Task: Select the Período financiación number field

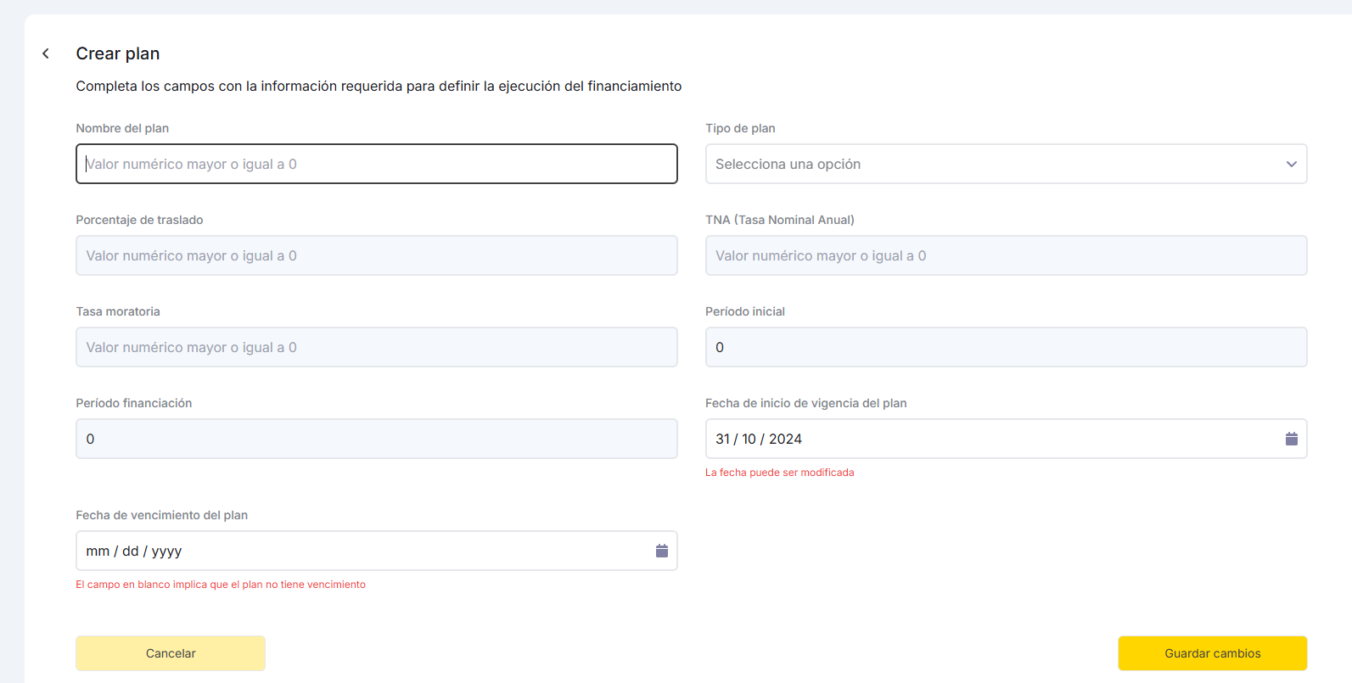Action: tap(376, 439)
